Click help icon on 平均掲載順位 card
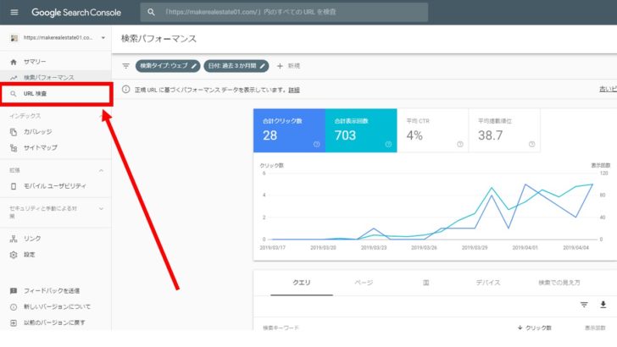This screenshot has width=617, height=347. [x=531, y=144]
